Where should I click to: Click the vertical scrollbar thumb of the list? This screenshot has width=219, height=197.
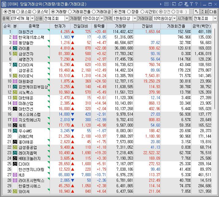pyautogui.click(x=215, y=68)
